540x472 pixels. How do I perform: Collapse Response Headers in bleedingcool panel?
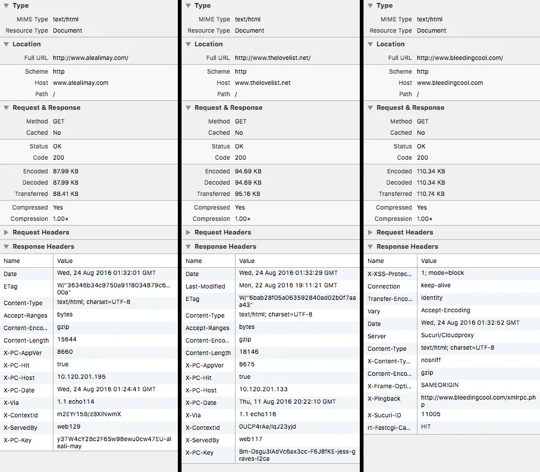371,246
